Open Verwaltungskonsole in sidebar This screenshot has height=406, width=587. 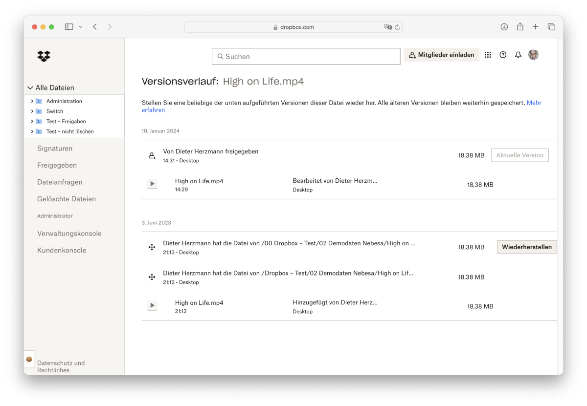coord(69,234)
